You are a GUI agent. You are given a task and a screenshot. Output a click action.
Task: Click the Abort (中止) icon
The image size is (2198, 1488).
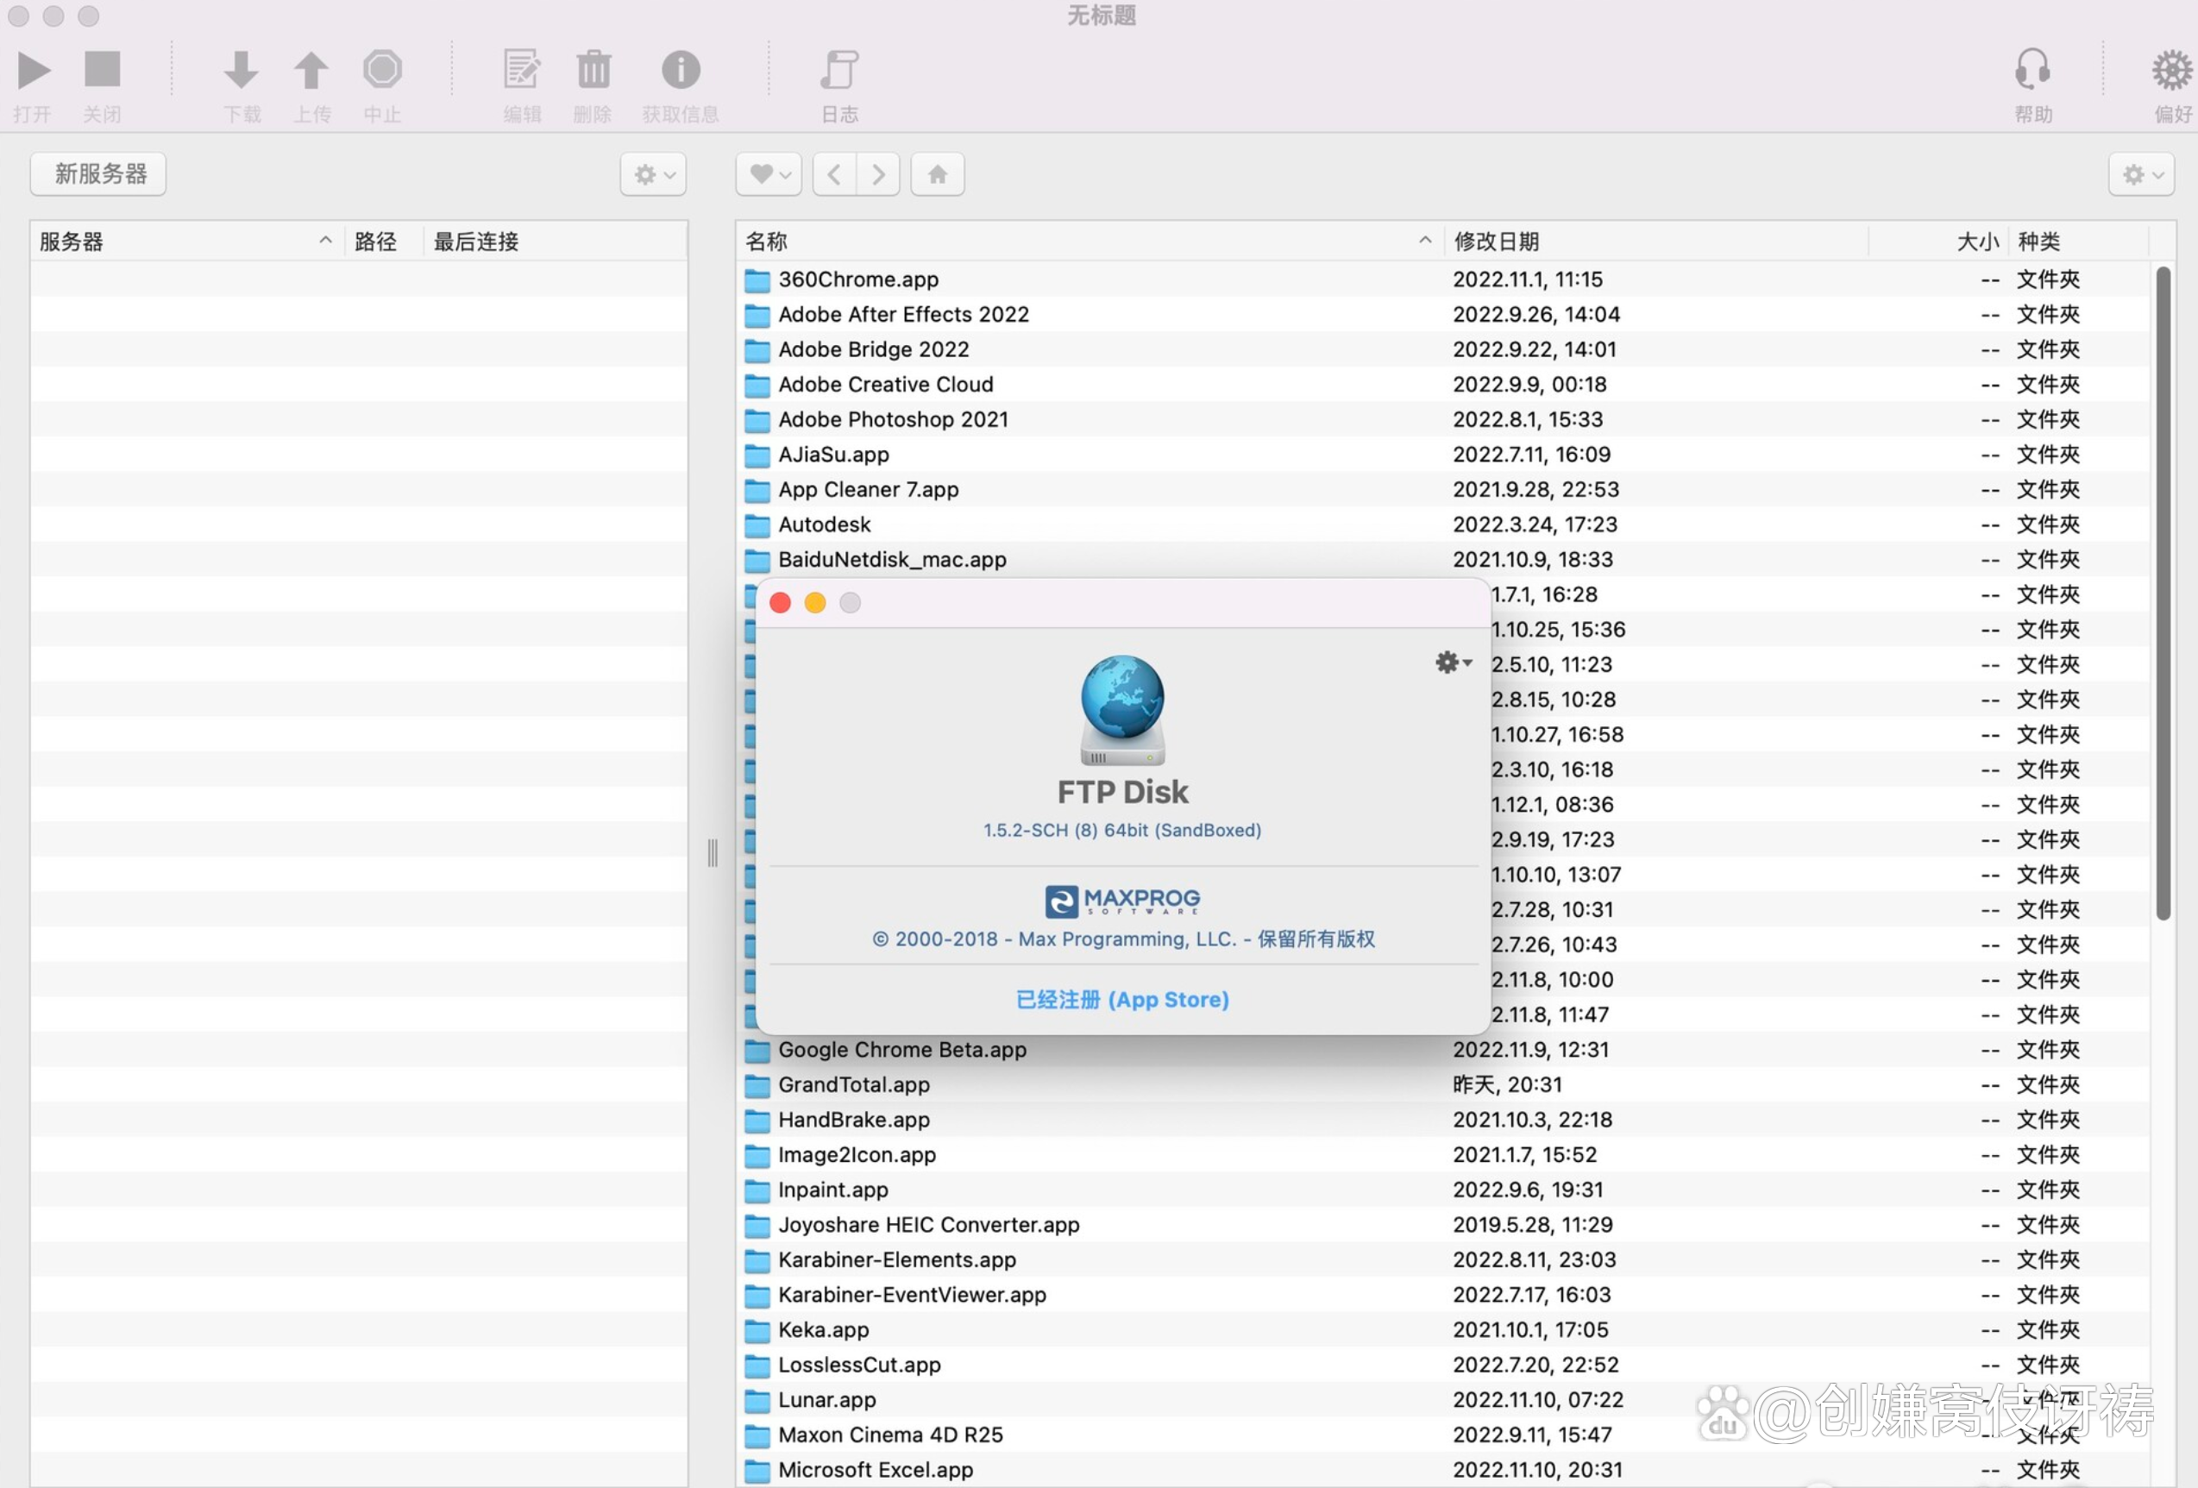[x=382, y=69]
